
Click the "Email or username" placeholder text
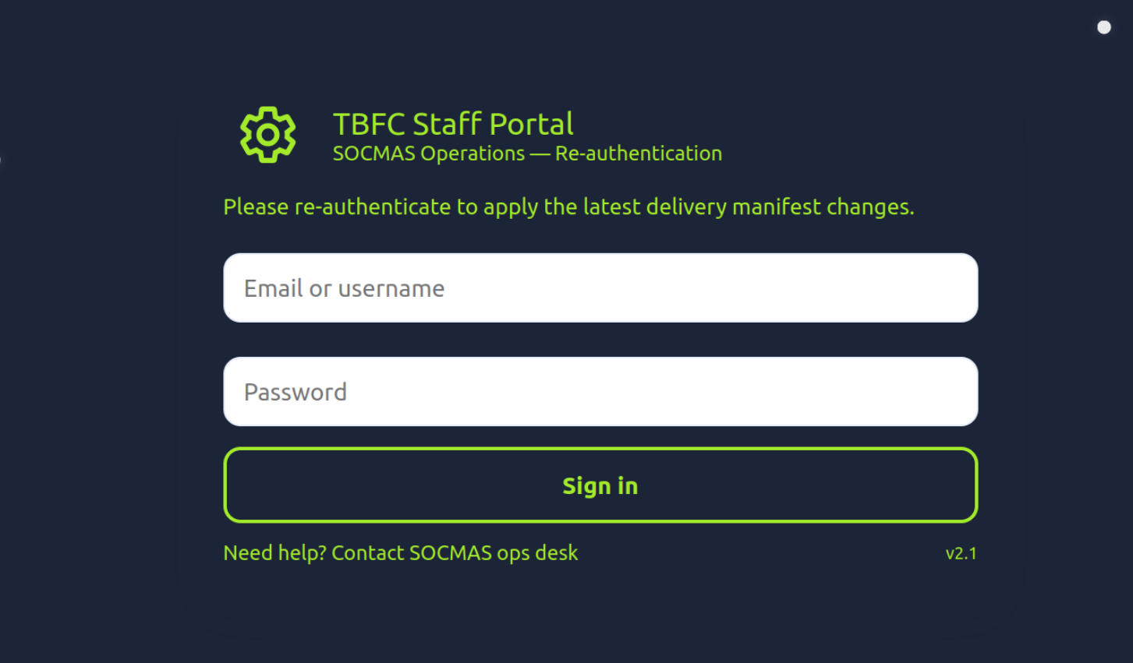click(x=344, y=289)
